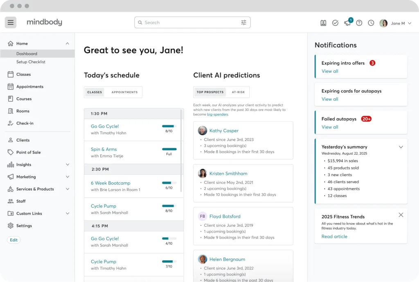This screenshot has height=282, width=419.
Task: Expand the Insights sidebar section
Action: coord(68,165)
